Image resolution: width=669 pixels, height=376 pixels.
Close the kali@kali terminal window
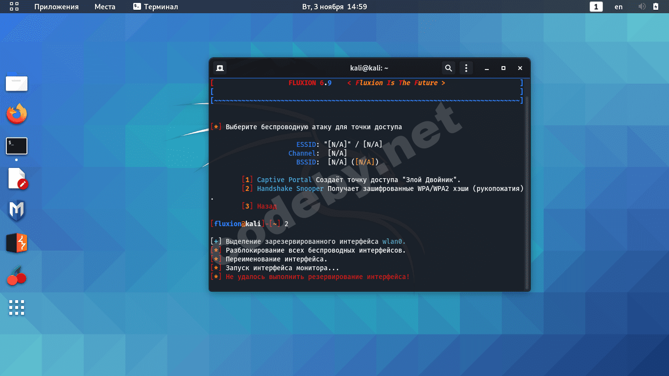520,68
